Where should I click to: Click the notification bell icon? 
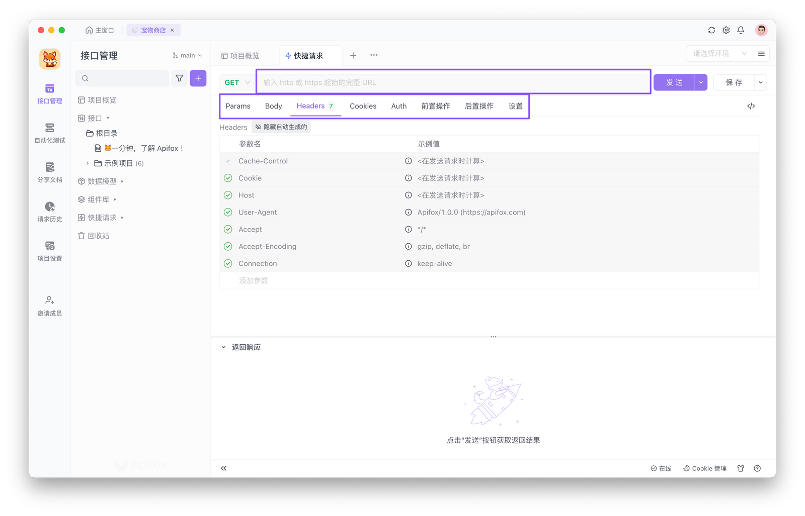tap(741, 30)
